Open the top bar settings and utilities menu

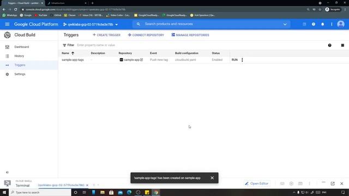coord(332,24)
